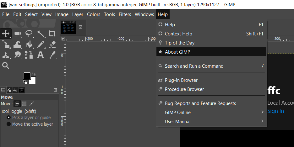Choose Context Help menu entry
The width and height of the screenshot is (294, 147).
pyautogui.click(x=211, y=34)
